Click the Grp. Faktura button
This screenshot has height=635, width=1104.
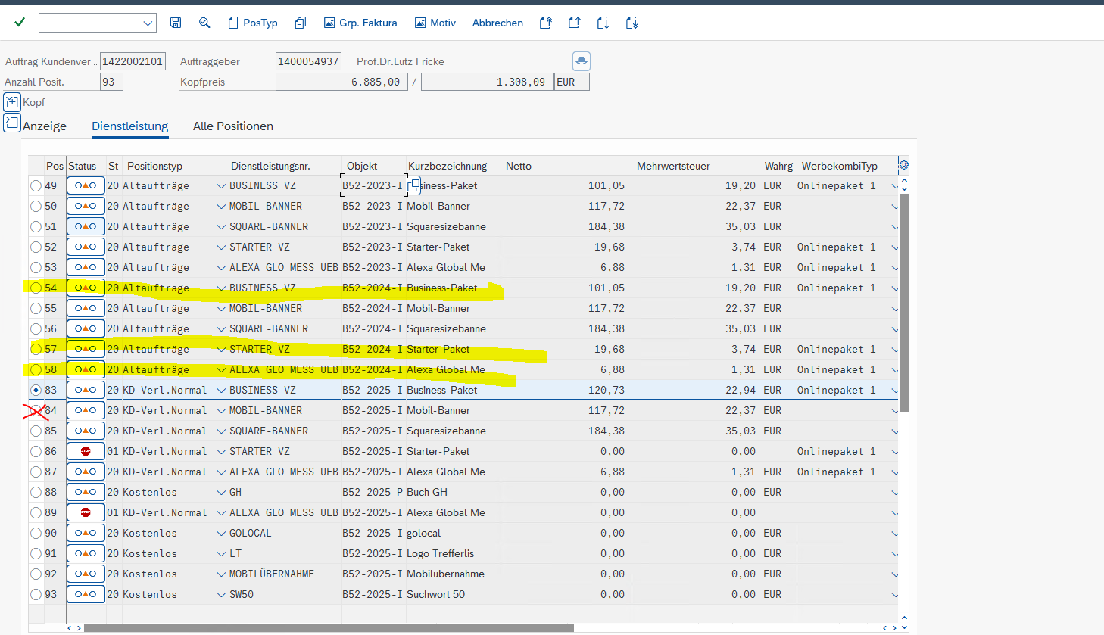click(x=360, y=23)
